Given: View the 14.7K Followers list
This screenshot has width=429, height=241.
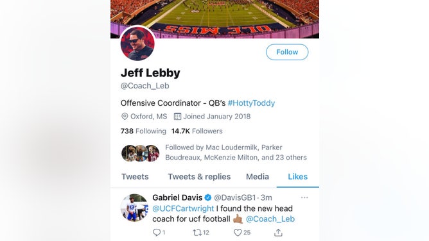Looking at the screenshot, I should [x=197, y=131].
